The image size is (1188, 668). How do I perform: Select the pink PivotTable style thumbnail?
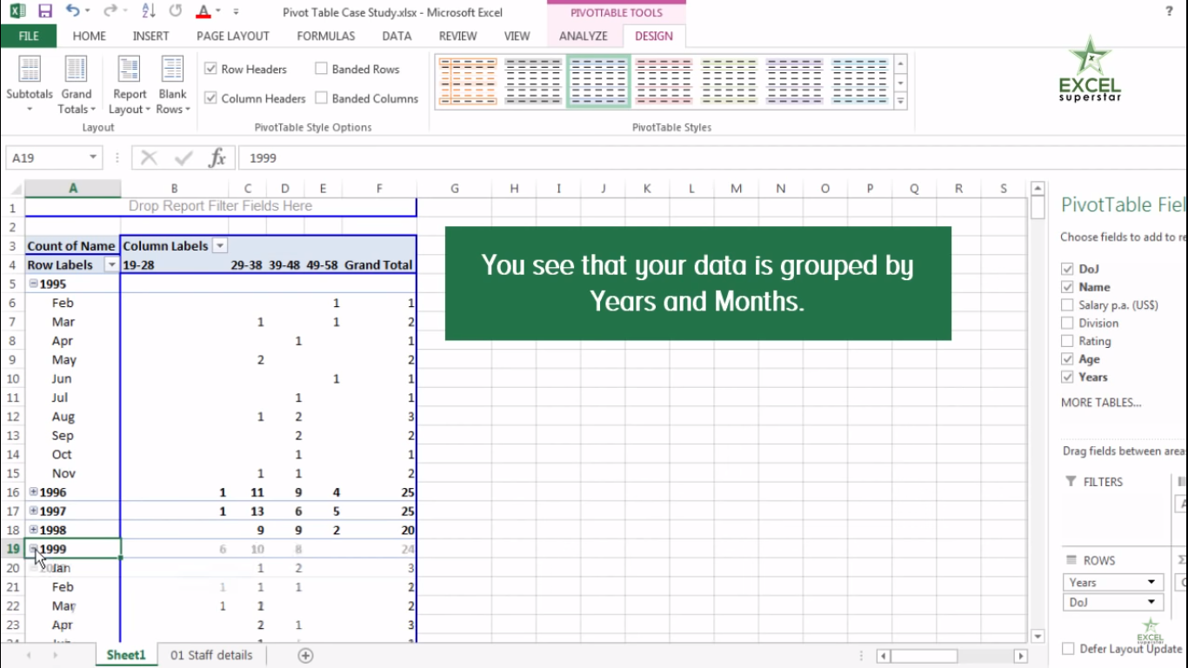pyautogui.click(x=664, y=82)
